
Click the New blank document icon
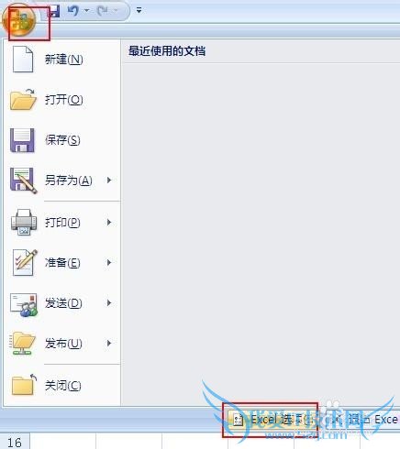[x=23, y=60]
